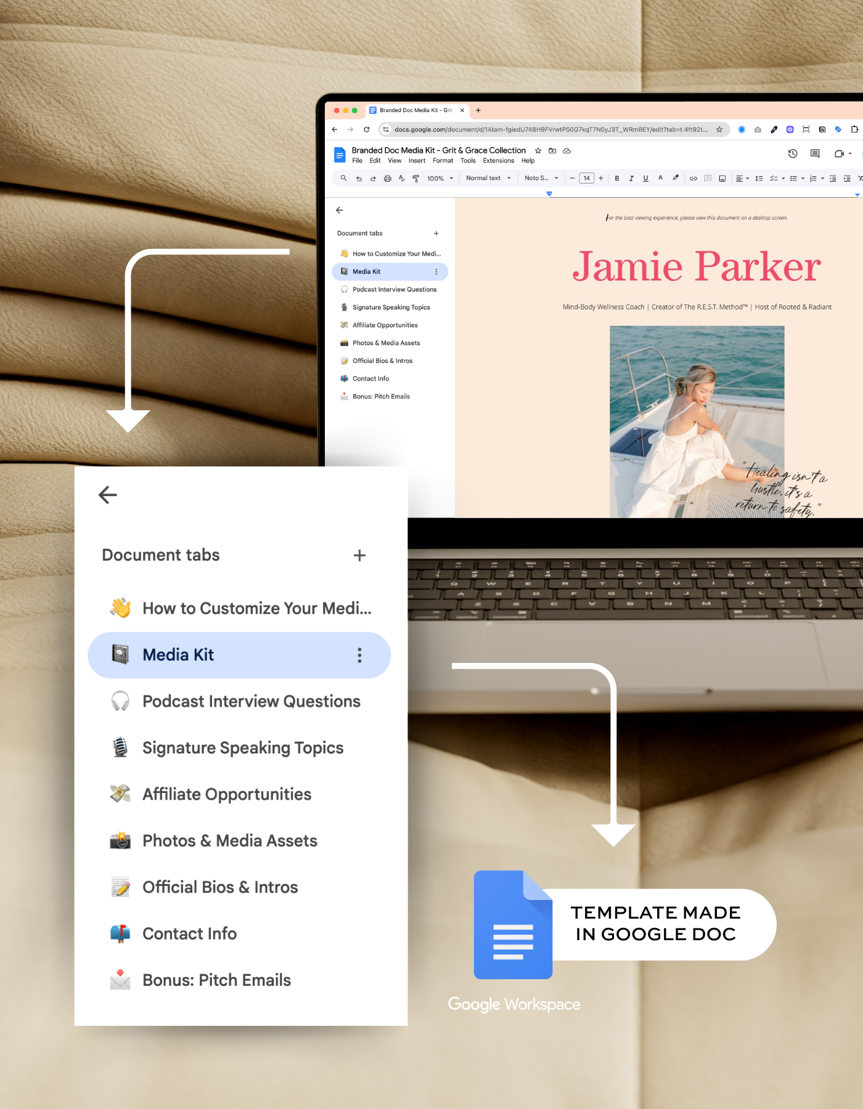
Task: Open the Noto S... font dropdown
Action: 541,179
